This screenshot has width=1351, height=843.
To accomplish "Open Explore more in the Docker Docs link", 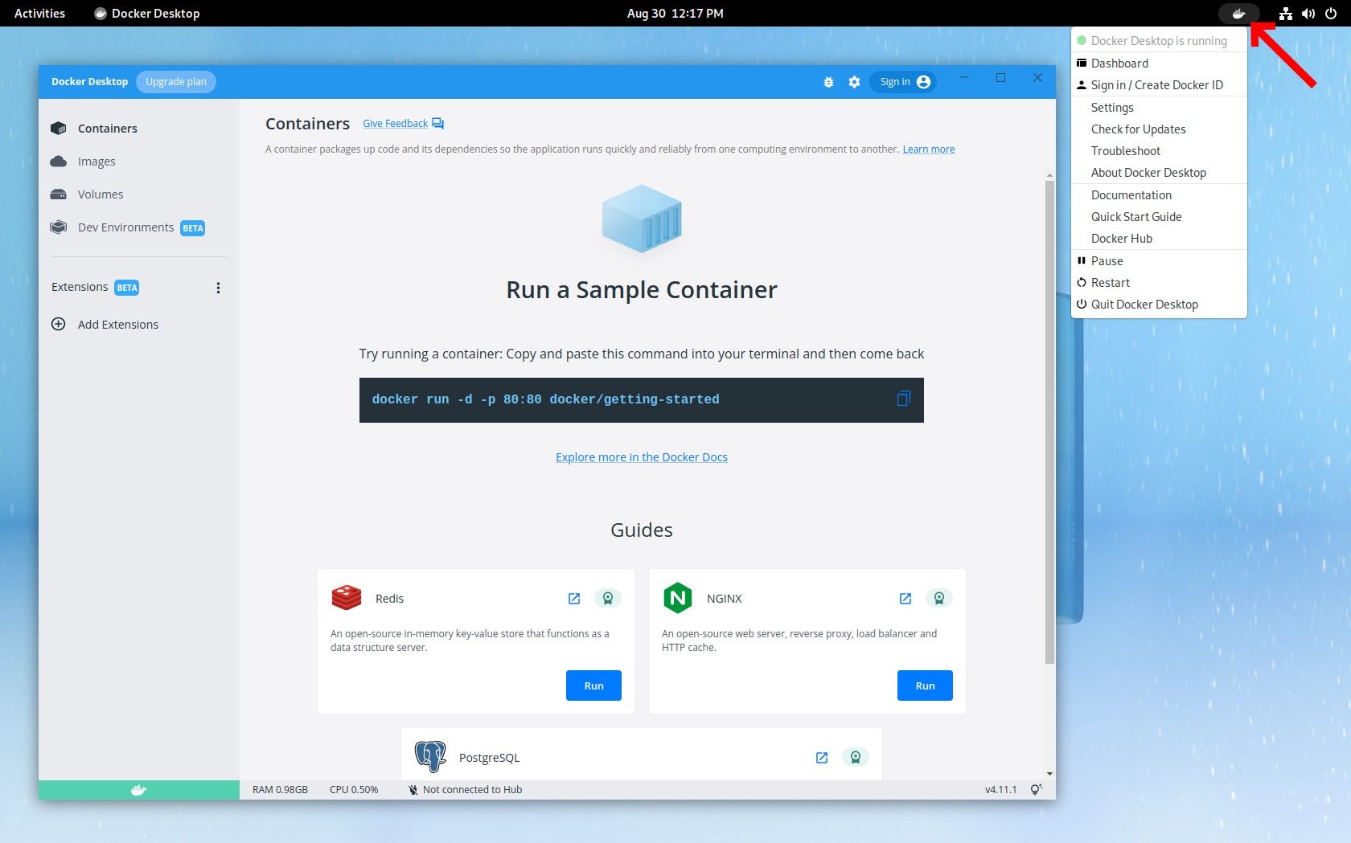I will point(641,457).
